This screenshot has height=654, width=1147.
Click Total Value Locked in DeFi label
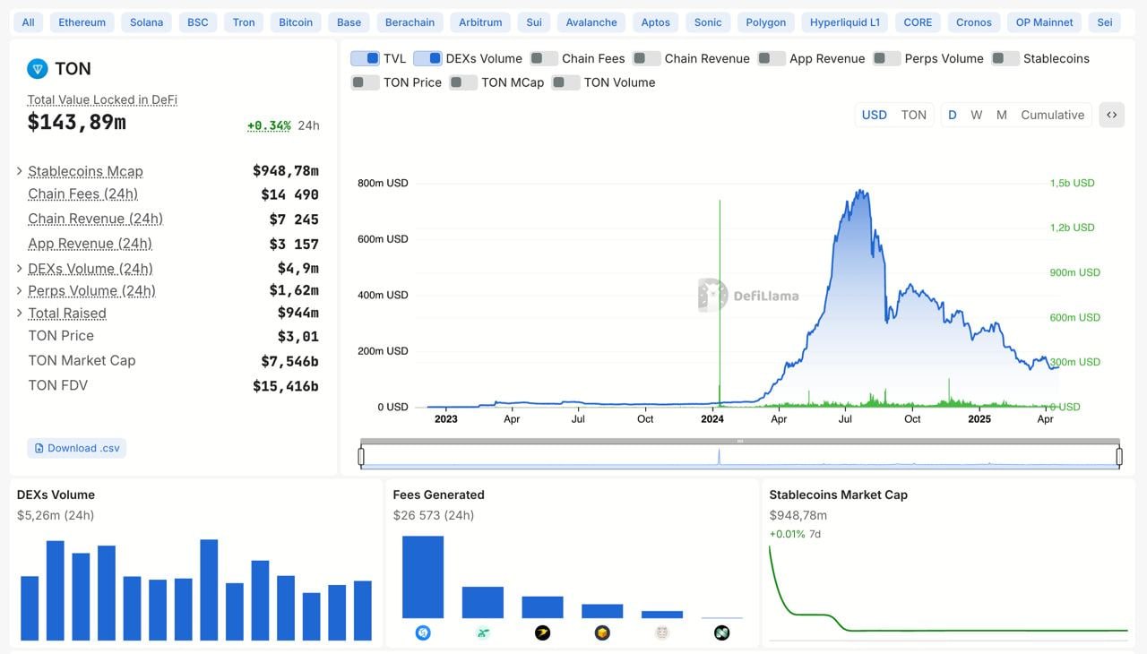pos(102,100)
